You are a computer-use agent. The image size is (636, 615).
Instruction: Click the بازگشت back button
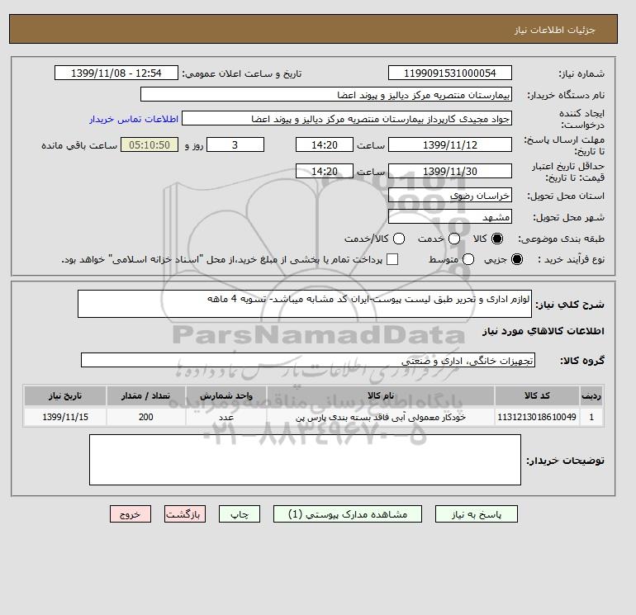coord(185,514)
